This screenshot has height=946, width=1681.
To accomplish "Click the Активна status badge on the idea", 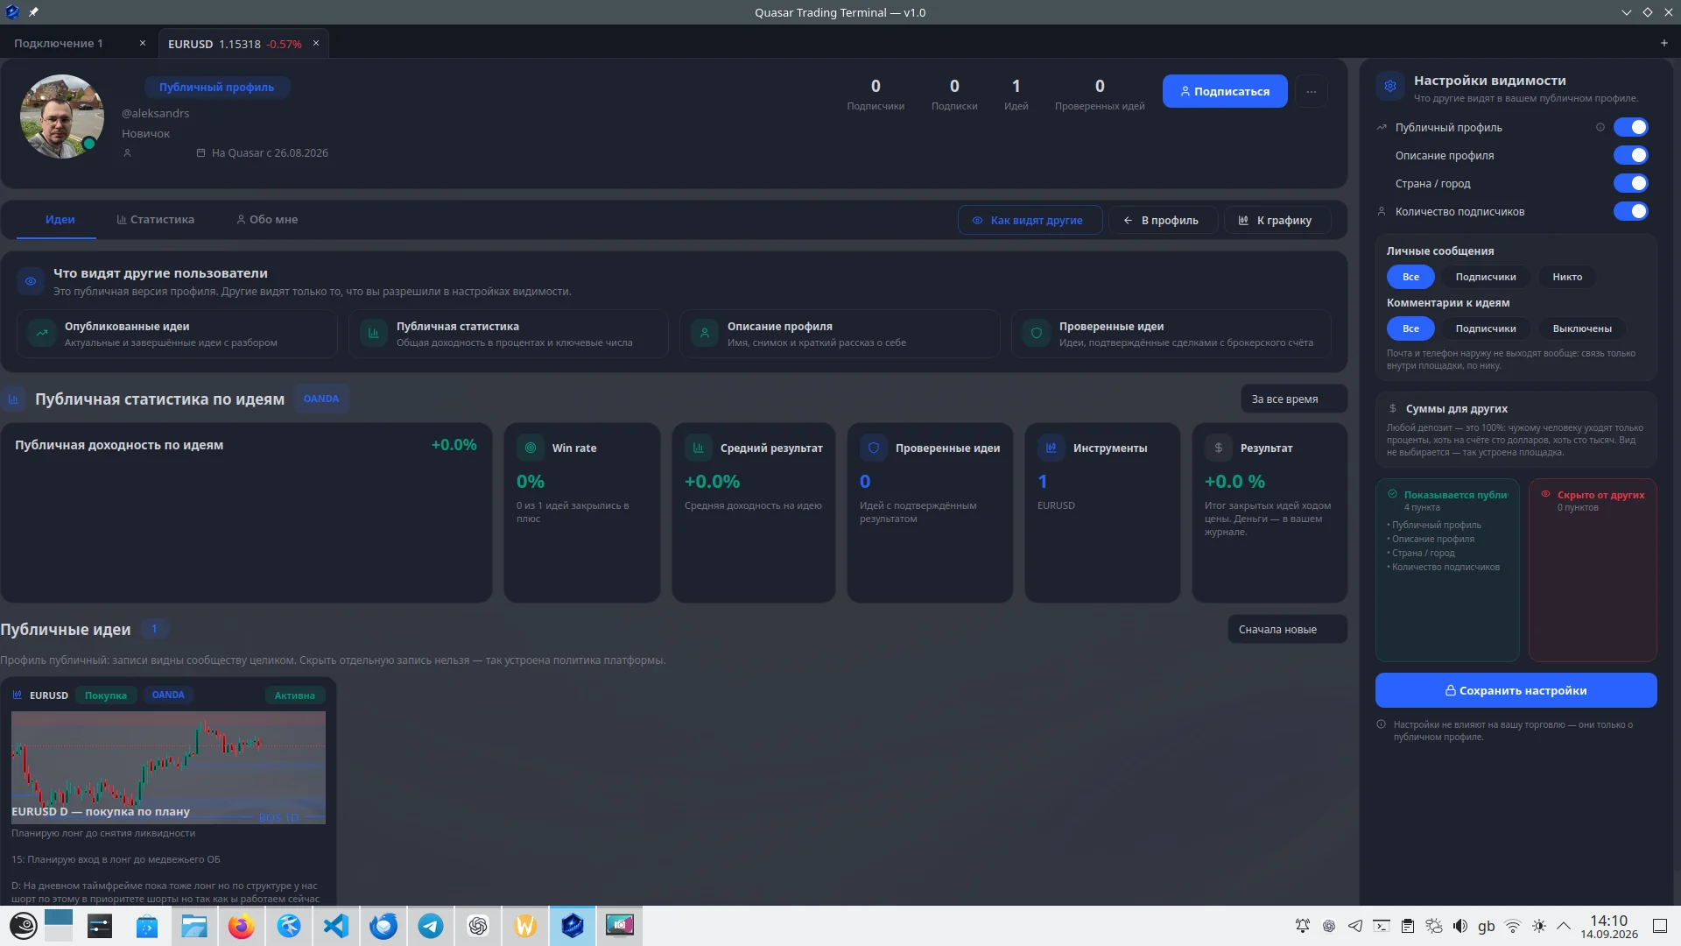I will pyautogui.click(x=294, y=695).
